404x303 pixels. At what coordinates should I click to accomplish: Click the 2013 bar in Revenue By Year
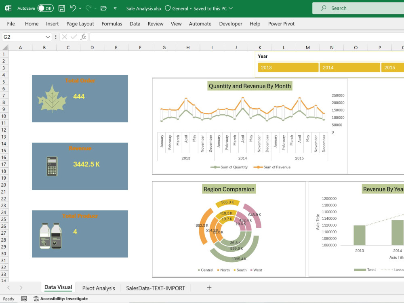point(360,235)
